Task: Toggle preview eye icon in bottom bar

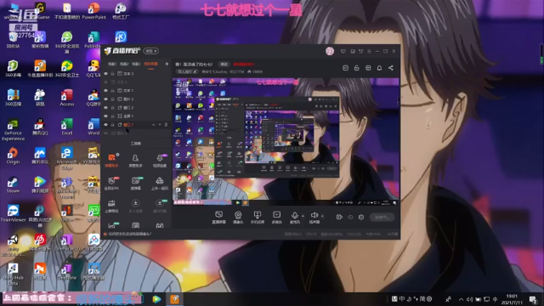Action: click(350, 217)
